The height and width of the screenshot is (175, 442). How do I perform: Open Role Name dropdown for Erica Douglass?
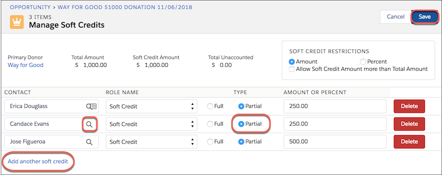(151, 107)
